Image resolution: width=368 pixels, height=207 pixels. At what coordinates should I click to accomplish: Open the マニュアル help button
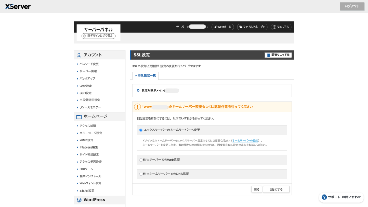[281, 27]
